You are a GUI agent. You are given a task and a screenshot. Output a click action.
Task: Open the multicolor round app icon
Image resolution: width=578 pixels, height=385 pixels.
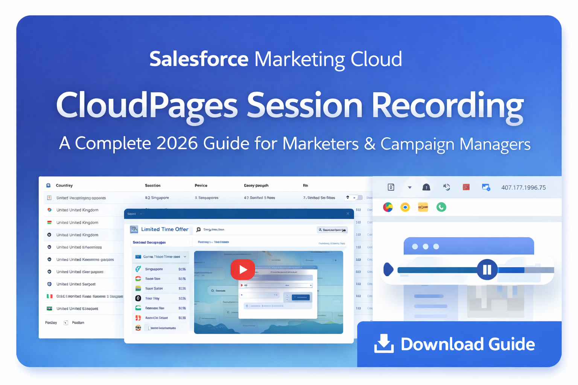tap(388, 207)
